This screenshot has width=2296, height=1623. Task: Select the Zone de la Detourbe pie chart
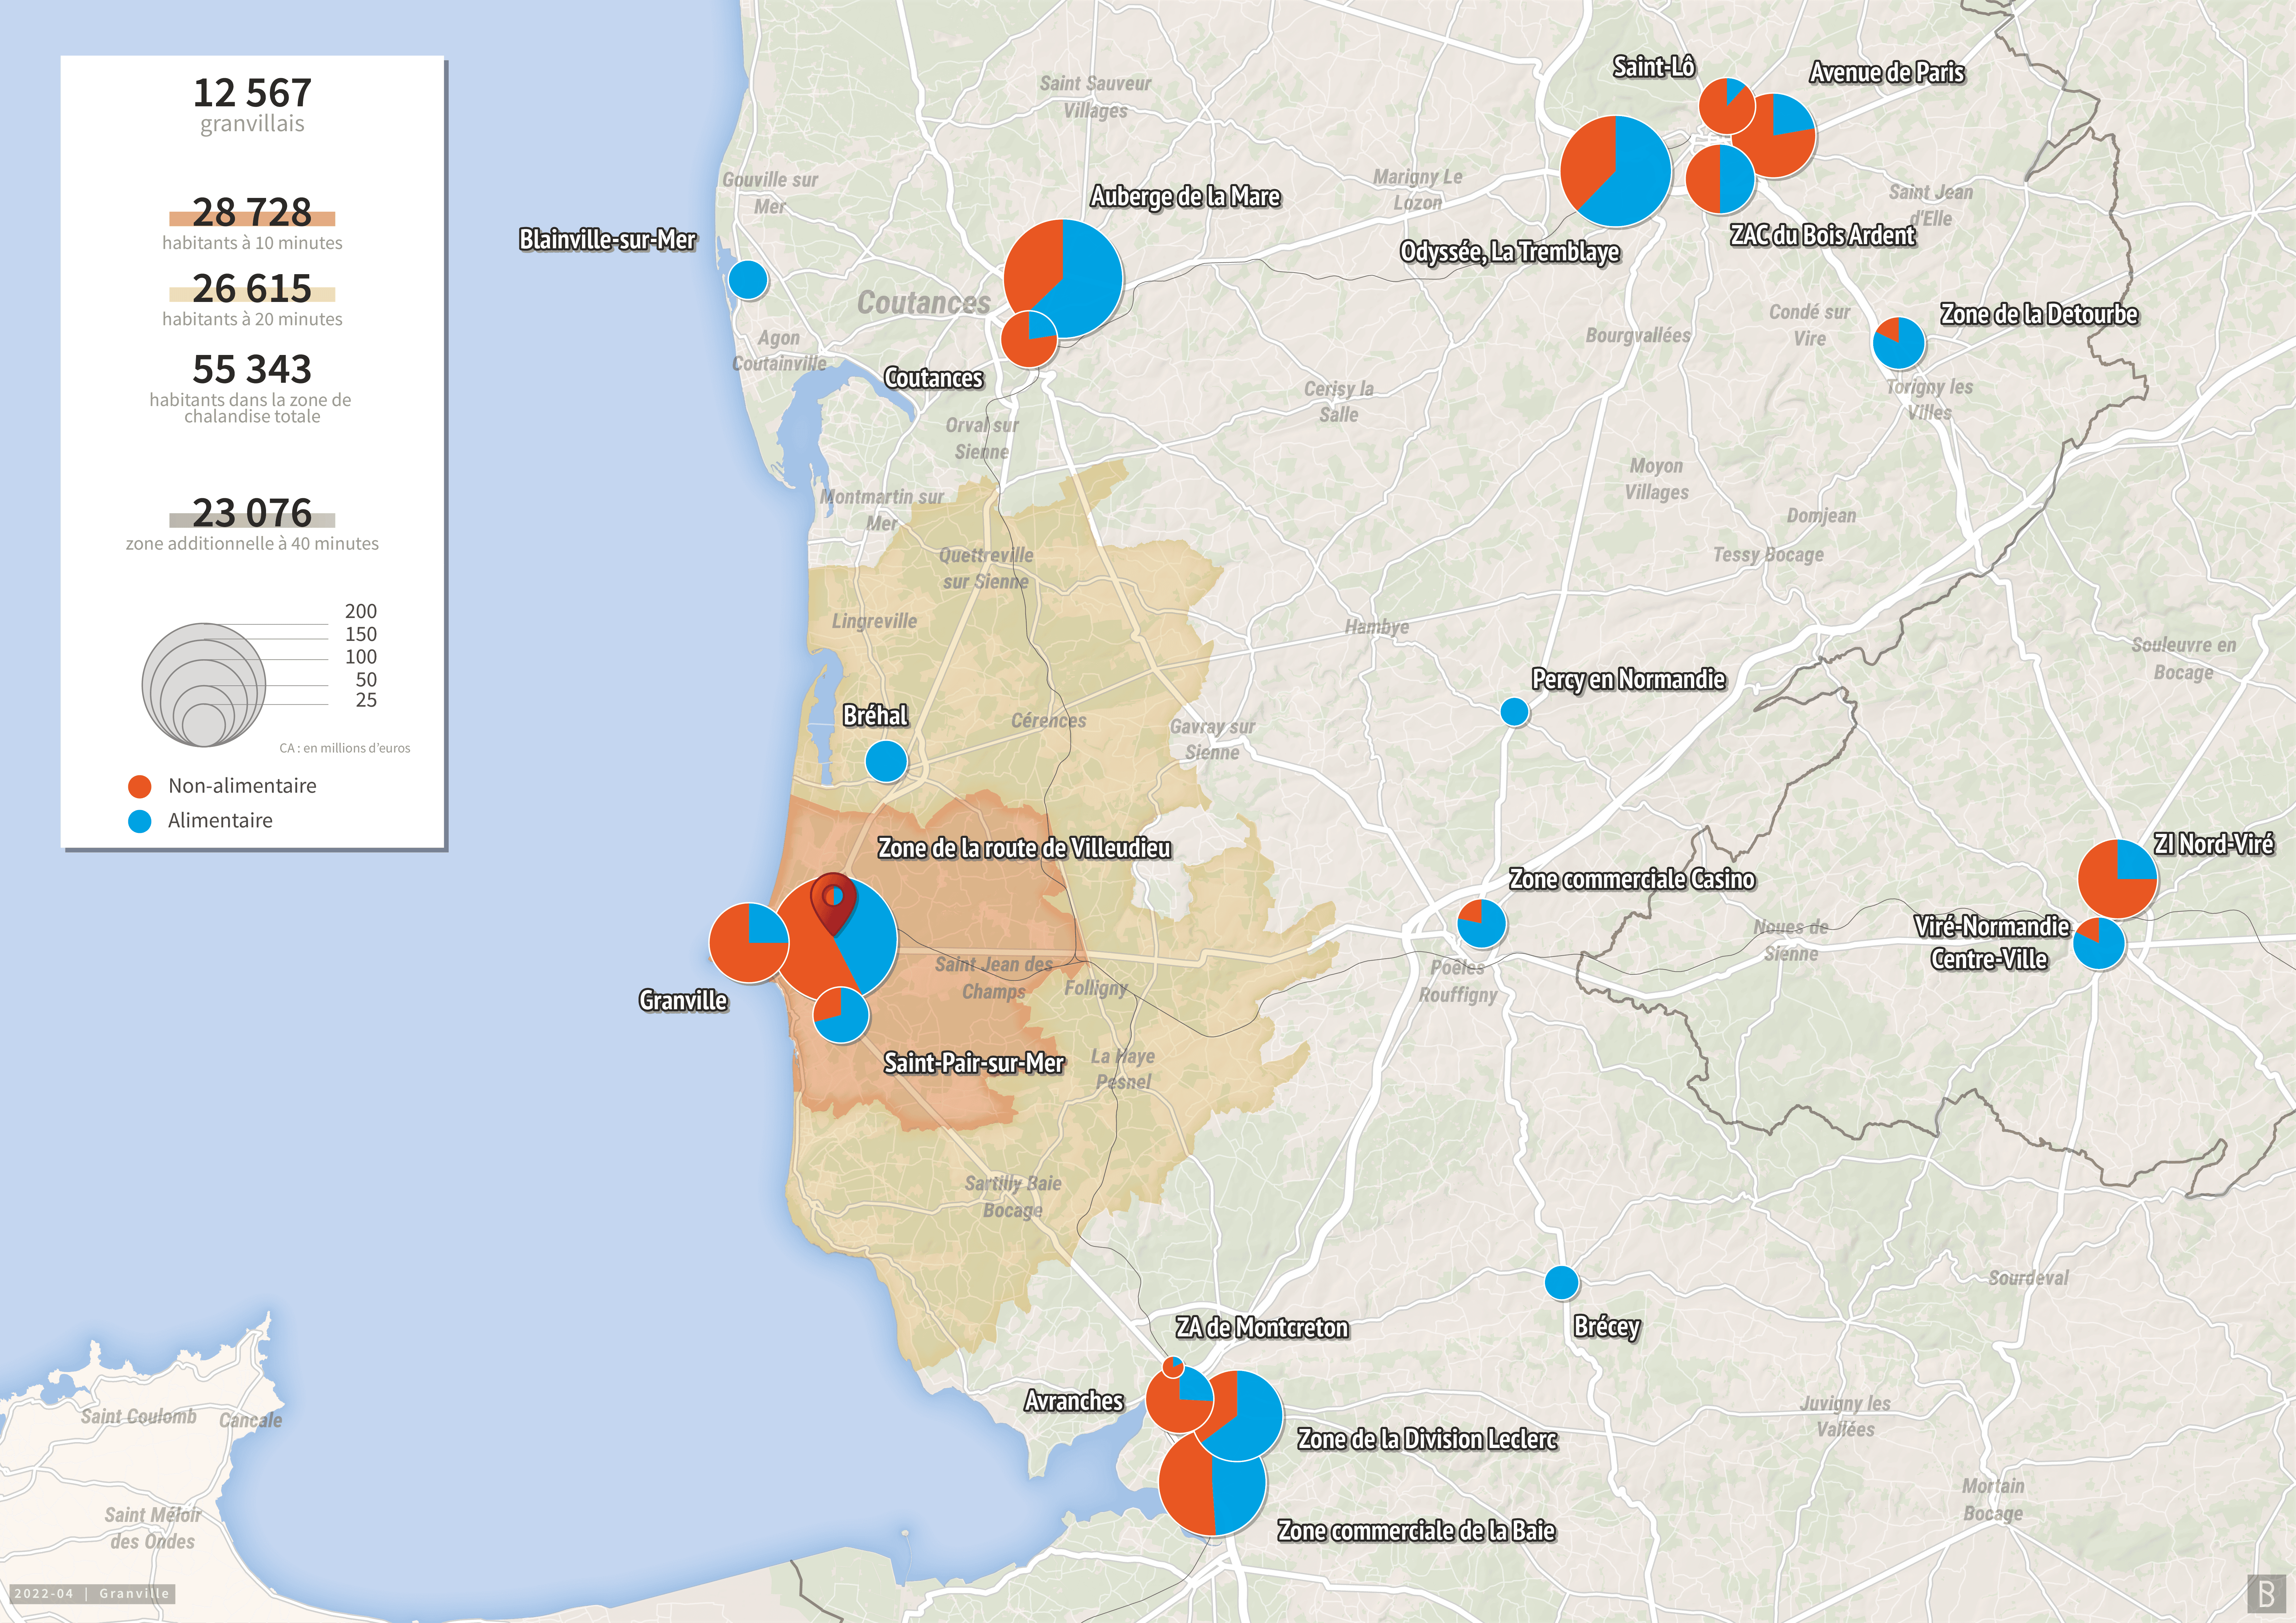pos(1898,343)
